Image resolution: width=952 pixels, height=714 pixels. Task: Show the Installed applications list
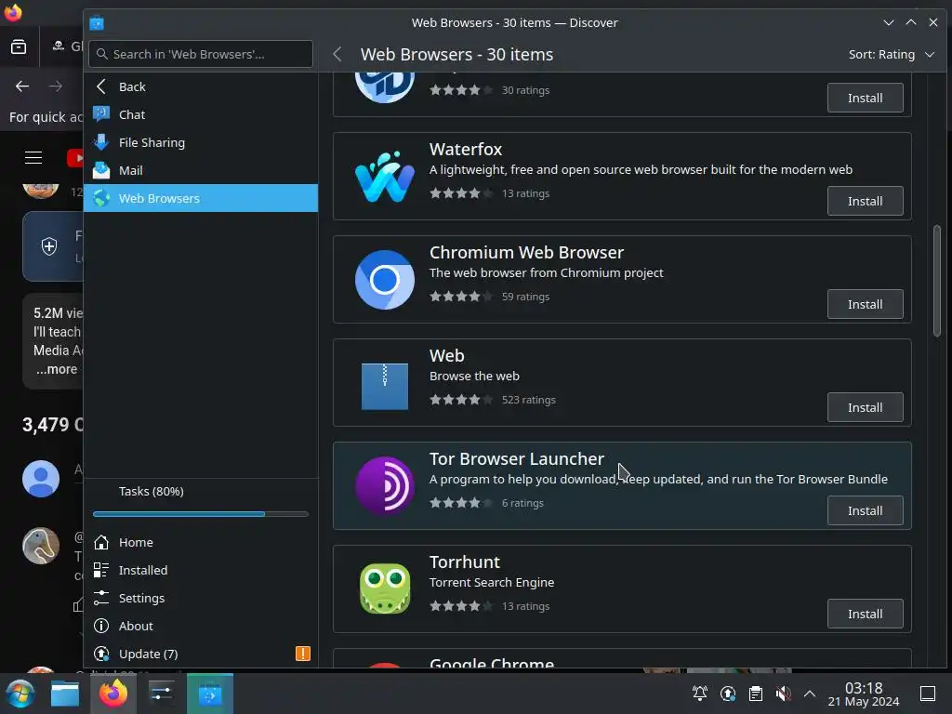pos(201,570)
